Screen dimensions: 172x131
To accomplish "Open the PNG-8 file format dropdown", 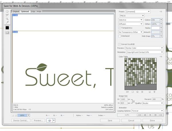I will coord(132,16).
